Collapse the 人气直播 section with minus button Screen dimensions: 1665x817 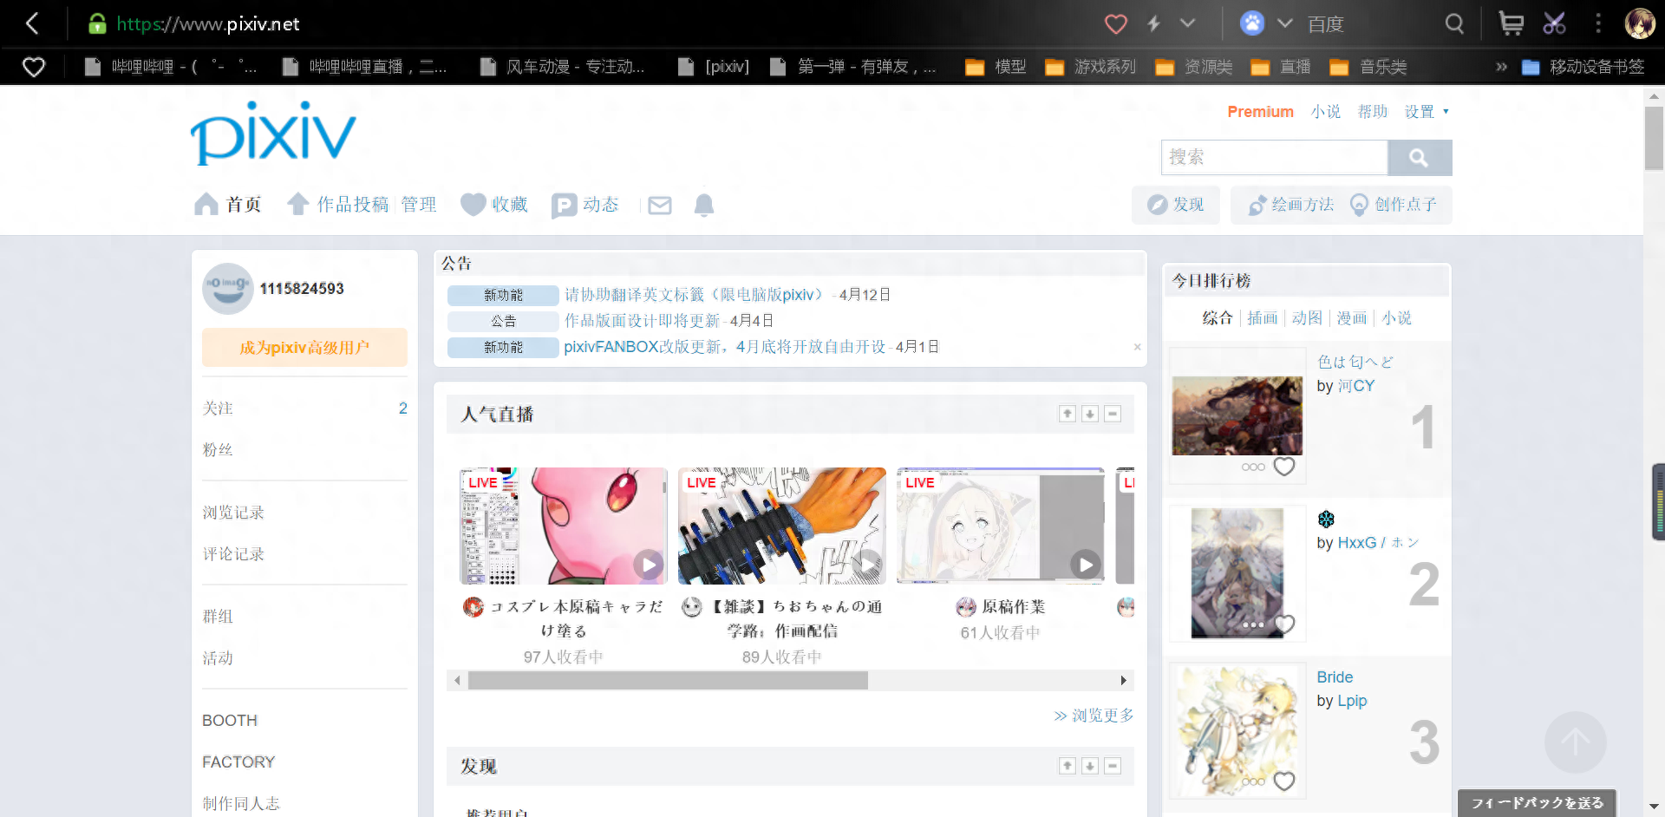point(1113,414)
